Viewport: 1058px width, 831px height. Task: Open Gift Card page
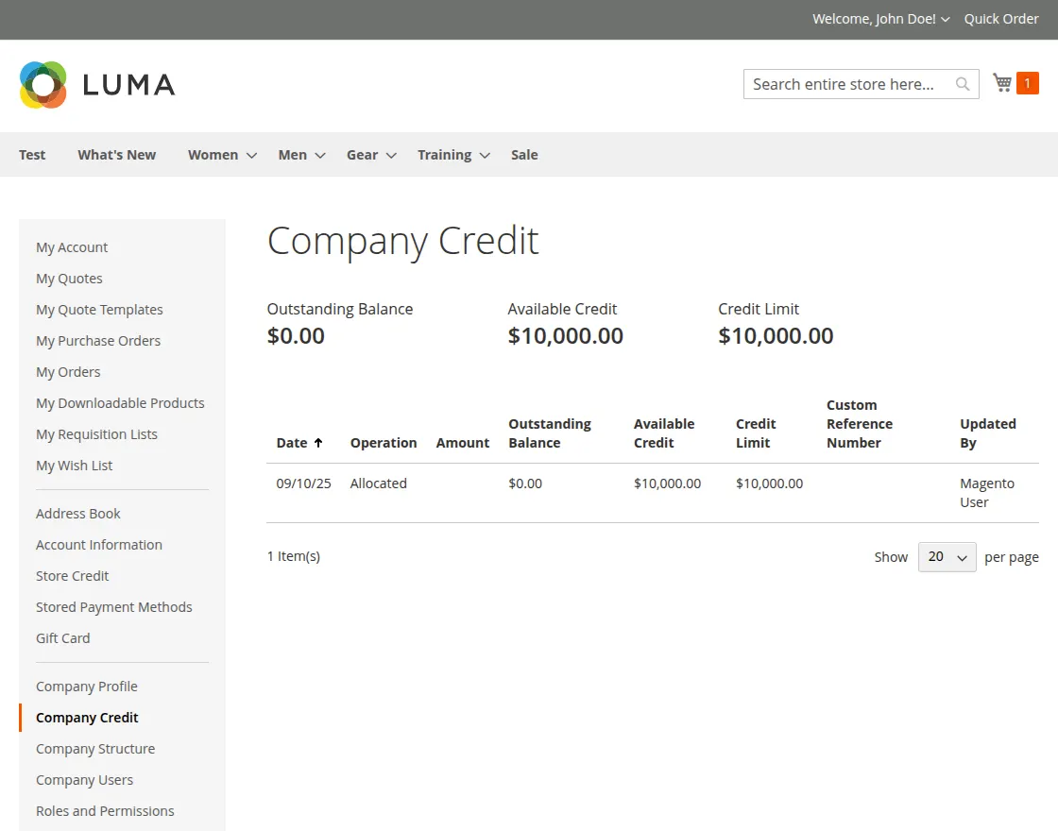click(x=62, y=638)
